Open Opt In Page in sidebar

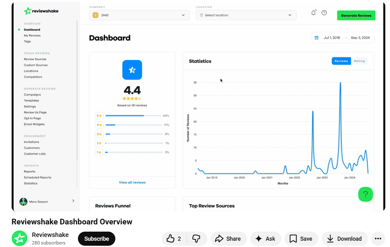tap(32, 118)
